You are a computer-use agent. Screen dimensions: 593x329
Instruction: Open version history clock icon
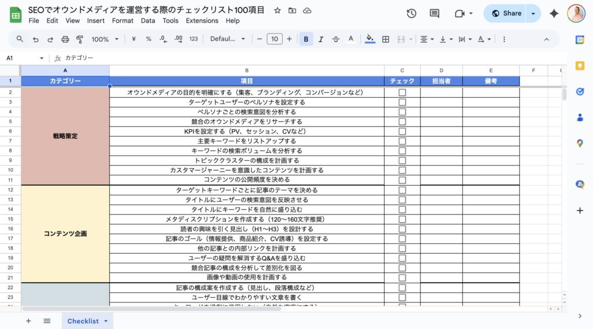pyautogui.click(x=412, y=13)
